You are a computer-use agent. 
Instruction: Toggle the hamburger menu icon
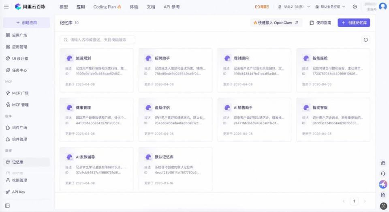[x=6, y=7]
